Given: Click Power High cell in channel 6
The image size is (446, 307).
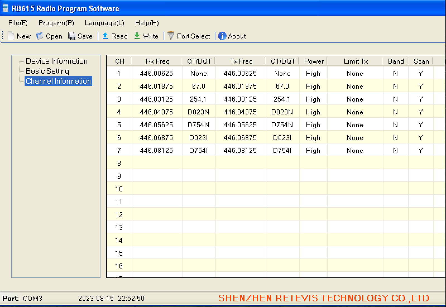Looking at the screenshot, I should [313, 138].
